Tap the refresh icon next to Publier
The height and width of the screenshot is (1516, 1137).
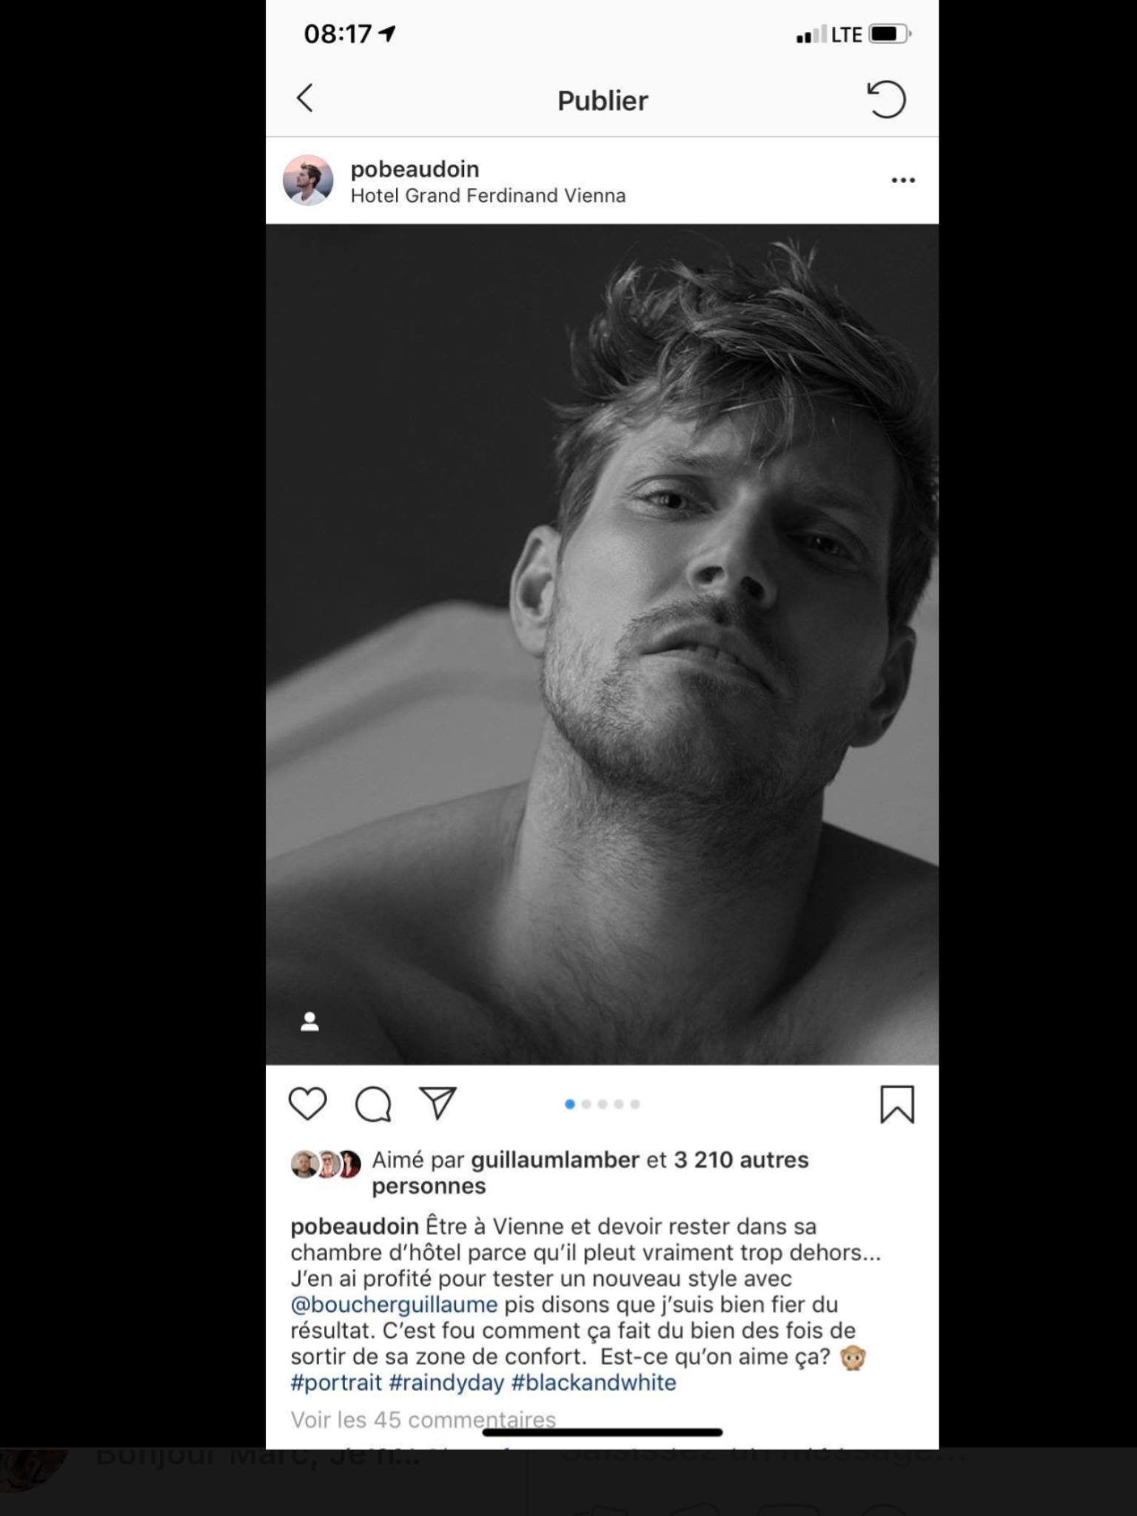(x=886, y=99)
